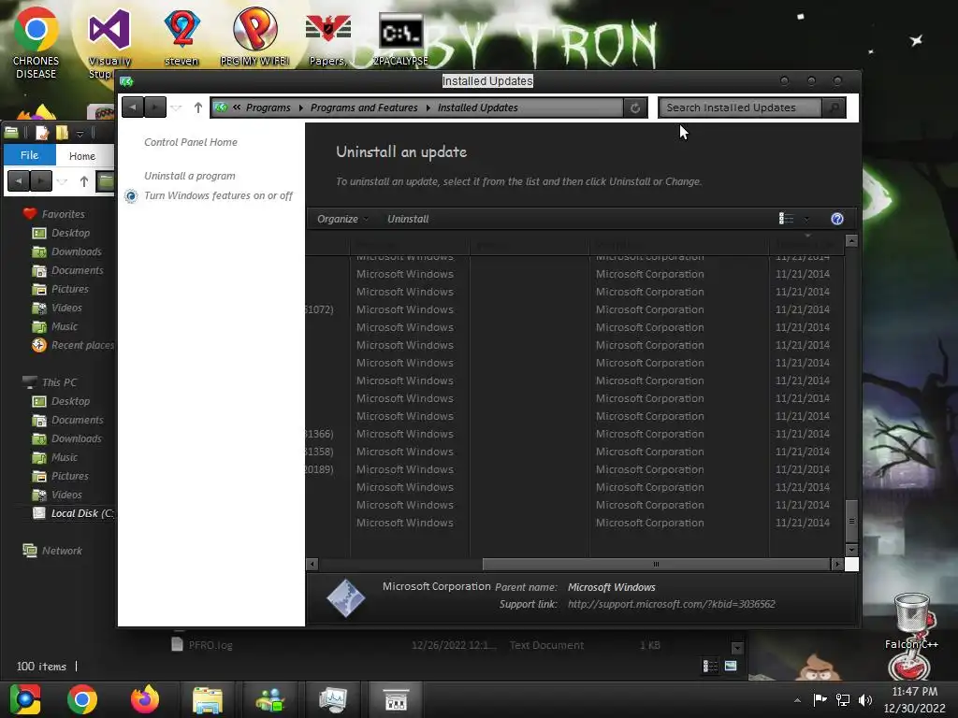Open the volume speaker tray icon

(865, 700)
